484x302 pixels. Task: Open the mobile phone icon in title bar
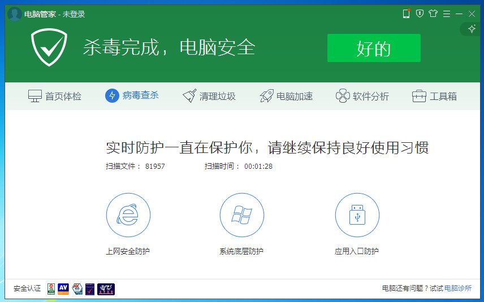pos(406,14)
